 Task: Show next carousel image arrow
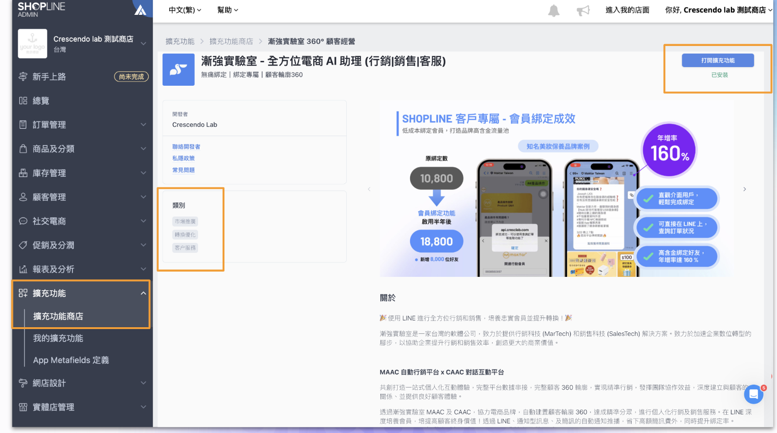(744, 189)
